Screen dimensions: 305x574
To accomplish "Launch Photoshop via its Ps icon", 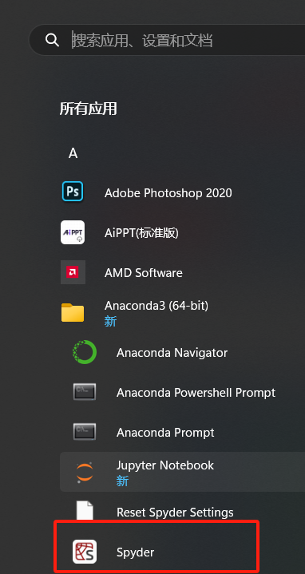I will tap(73, 192).
